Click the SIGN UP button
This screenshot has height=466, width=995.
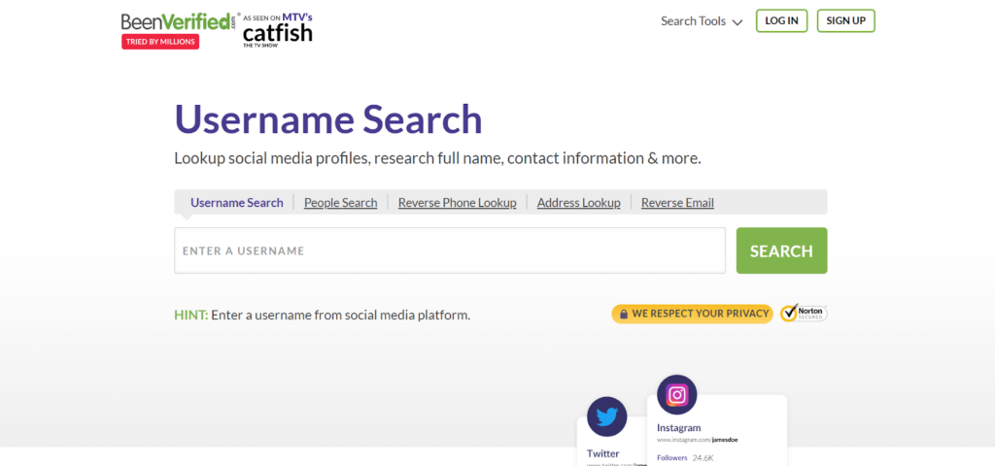click(846, 21)
